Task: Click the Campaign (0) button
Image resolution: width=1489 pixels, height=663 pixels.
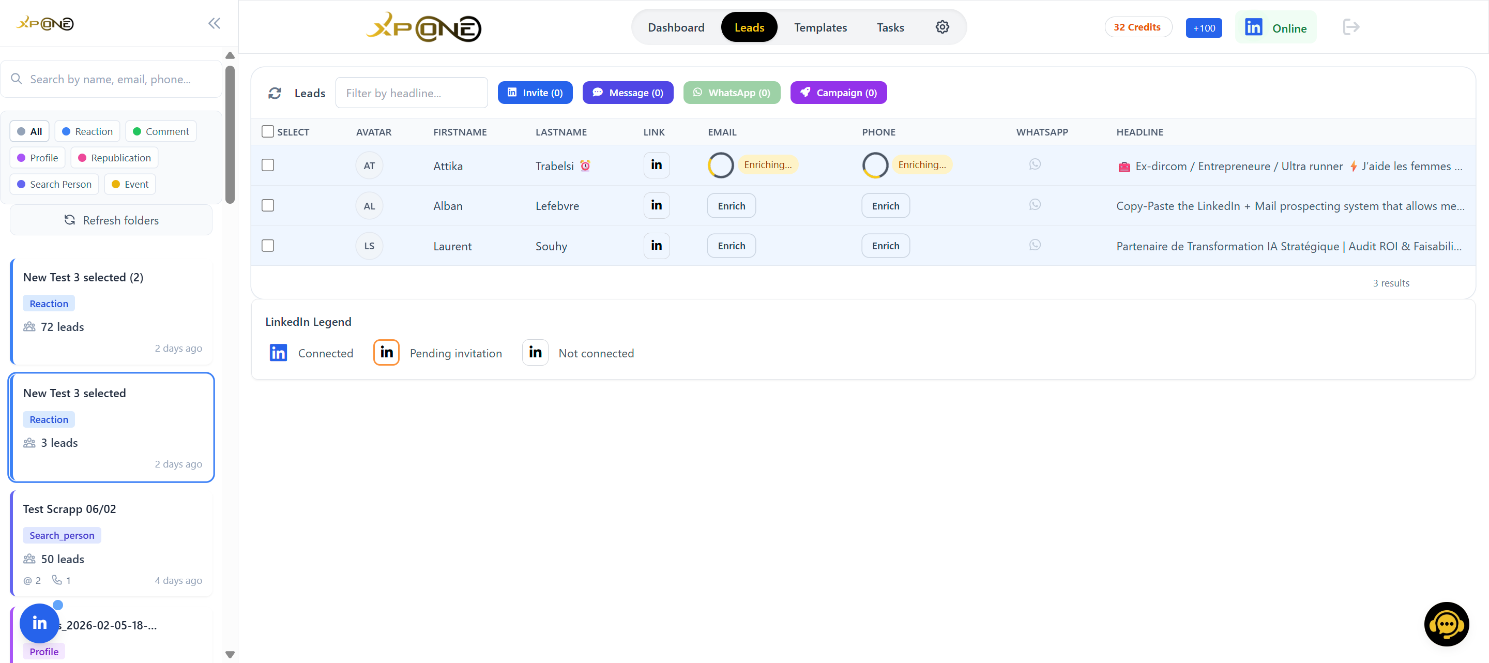Action: point(839,93)
